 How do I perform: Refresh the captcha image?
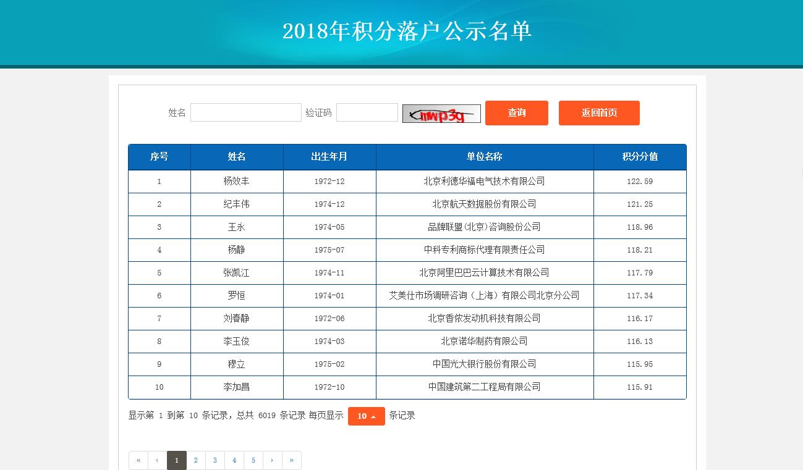[x=441, y=114]
